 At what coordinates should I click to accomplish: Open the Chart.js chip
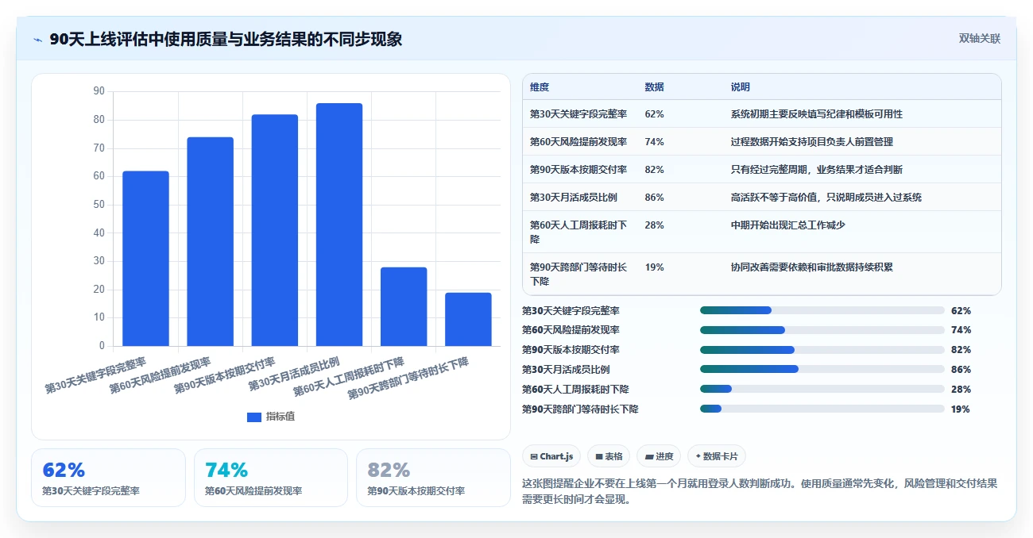pos(551,456)
